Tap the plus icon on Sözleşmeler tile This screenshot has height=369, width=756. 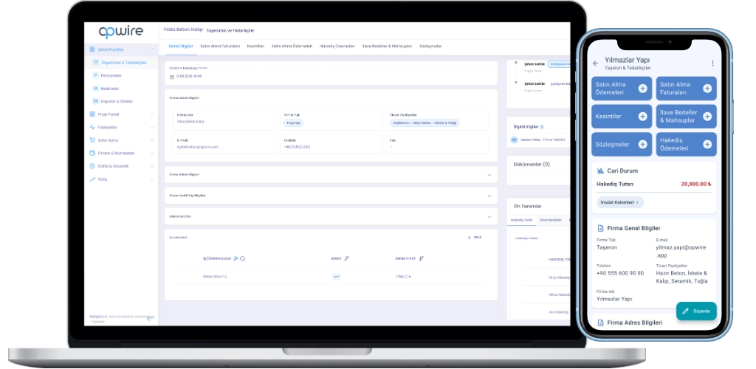click(642, 144)
